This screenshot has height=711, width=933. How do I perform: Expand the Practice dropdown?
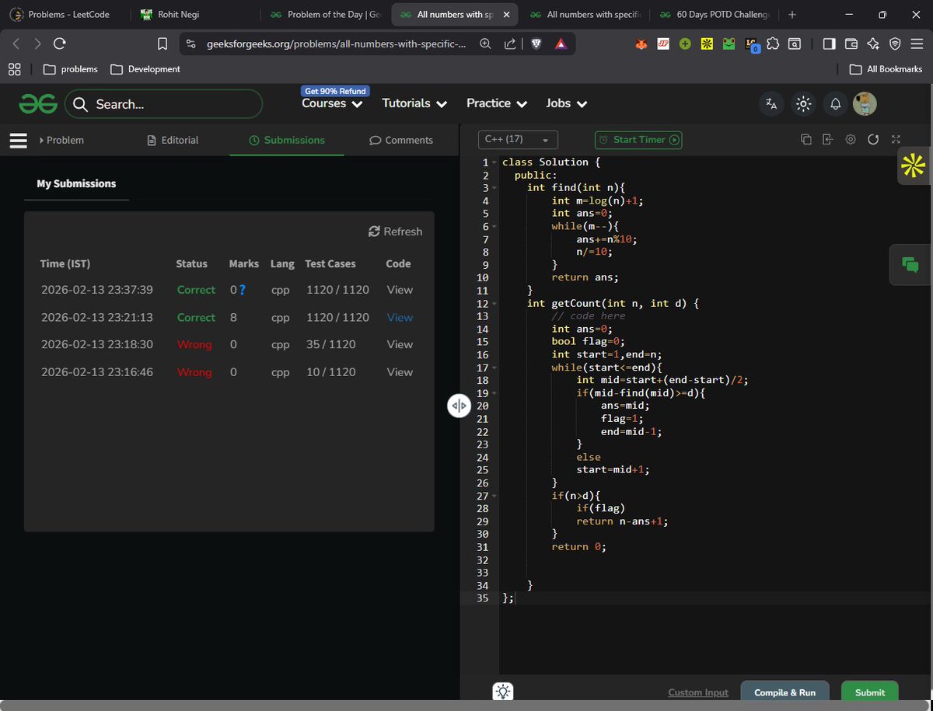497,103
